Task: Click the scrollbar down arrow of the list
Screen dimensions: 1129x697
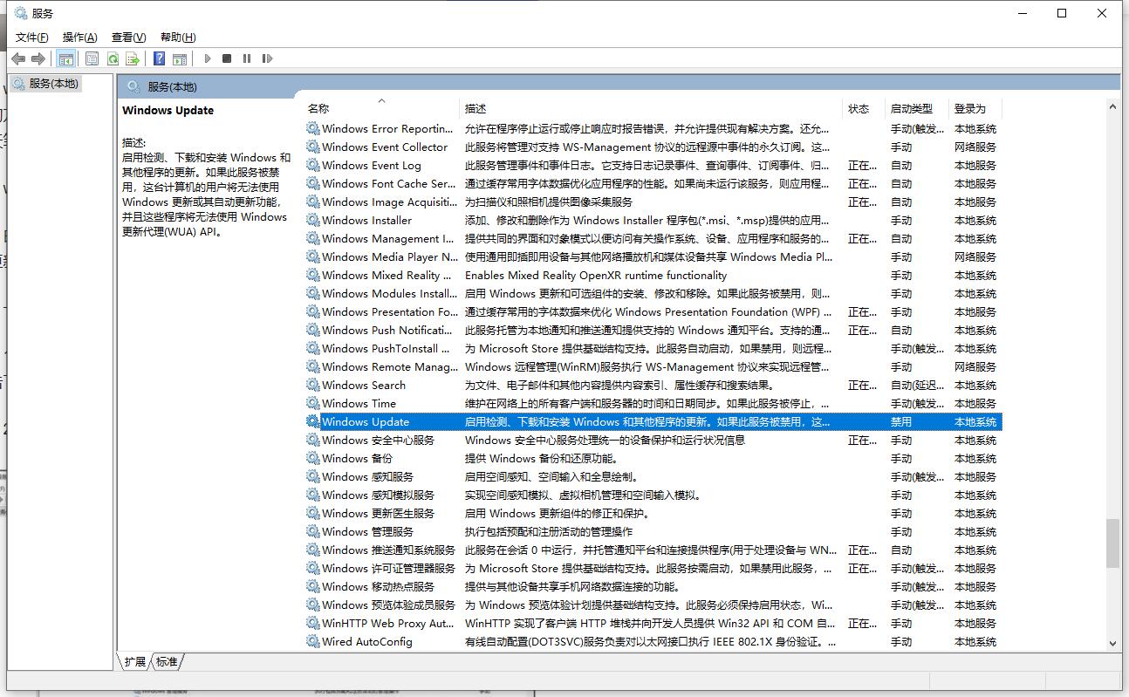Action: (1112, 643)
